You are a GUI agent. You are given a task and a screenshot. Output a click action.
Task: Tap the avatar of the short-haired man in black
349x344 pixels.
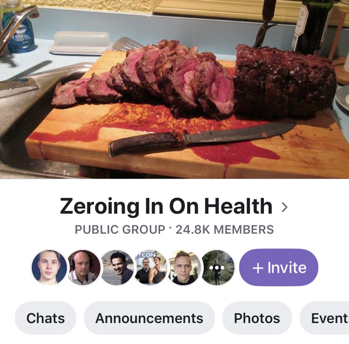point(184,267)
